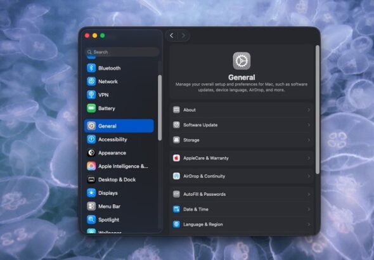
Task: Go forward with the right arrow button
Action: tap(183, 36)
